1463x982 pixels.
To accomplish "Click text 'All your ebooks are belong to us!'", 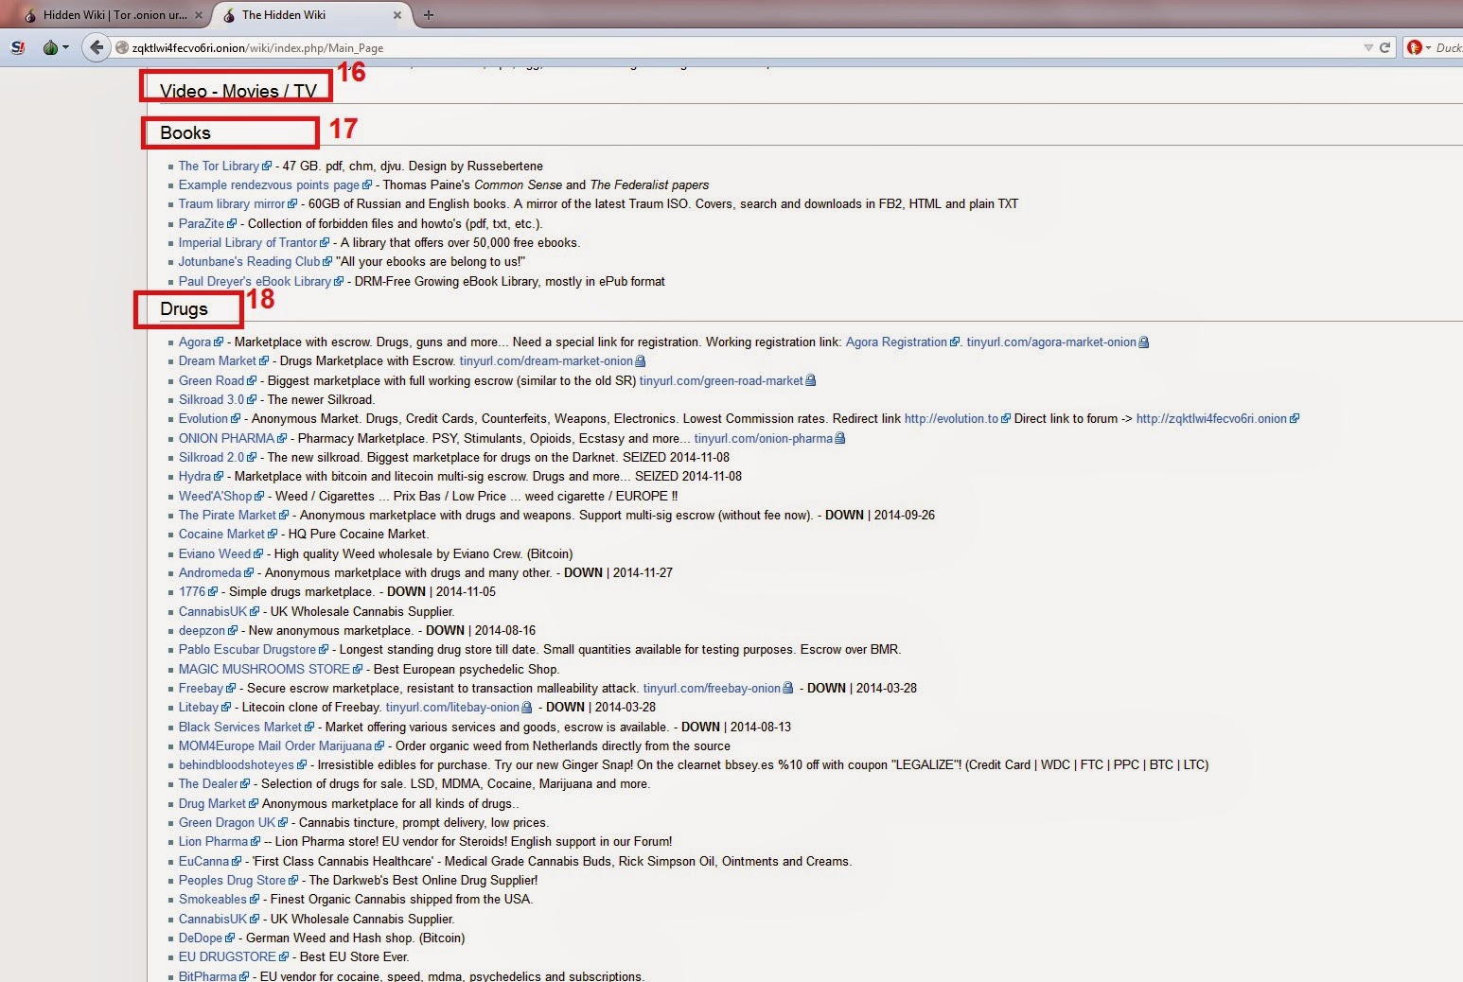I will click(x=431, y=262).
